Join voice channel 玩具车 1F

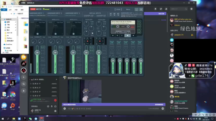(43, 84)
